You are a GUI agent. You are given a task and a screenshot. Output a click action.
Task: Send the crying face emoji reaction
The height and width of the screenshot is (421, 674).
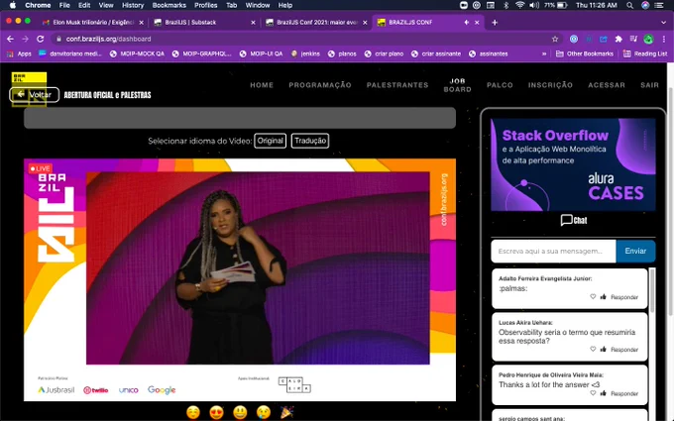point(264,412)
